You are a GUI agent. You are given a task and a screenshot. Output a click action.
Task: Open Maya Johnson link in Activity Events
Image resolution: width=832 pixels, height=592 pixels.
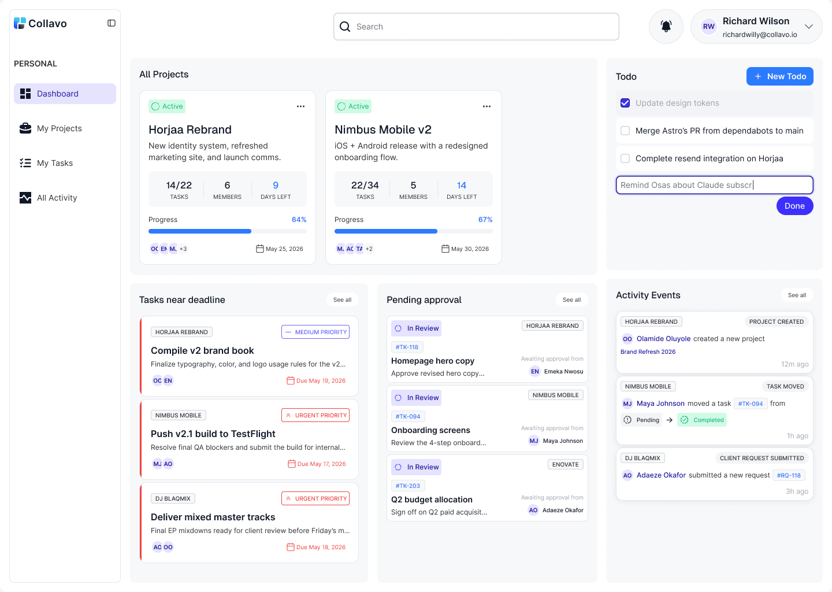click(660, 404)
